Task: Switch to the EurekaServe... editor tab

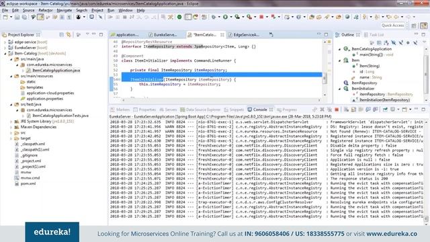Action: tap(163, 35)
